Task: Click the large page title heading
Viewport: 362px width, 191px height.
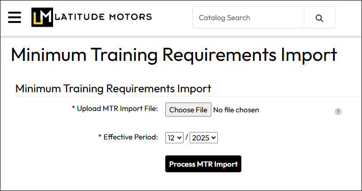Action: 174,55
